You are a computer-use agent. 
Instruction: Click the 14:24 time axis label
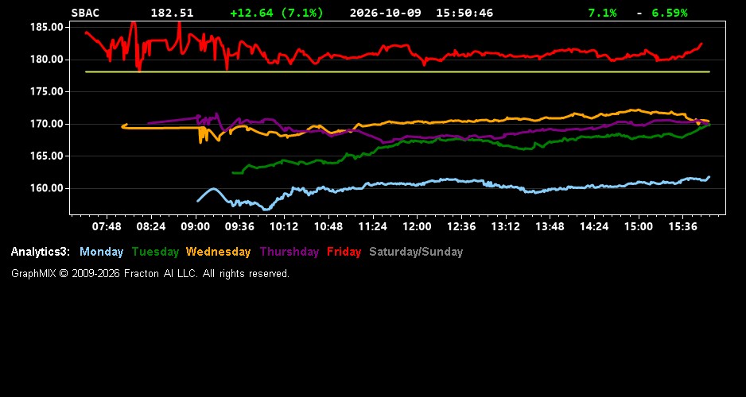(x=594, y=226)
